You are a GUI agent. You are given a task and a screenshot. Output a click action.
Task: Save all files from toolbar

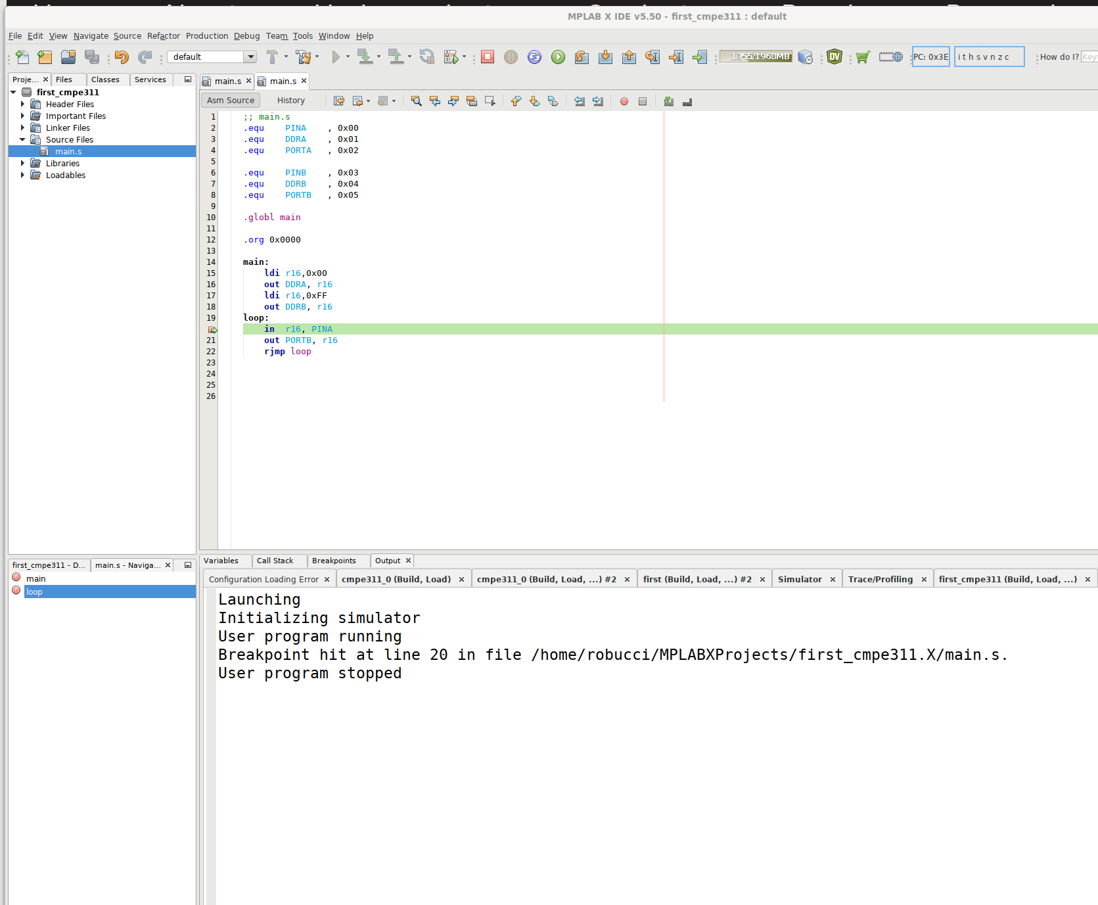pyautogui.click(x=92, y=57)
